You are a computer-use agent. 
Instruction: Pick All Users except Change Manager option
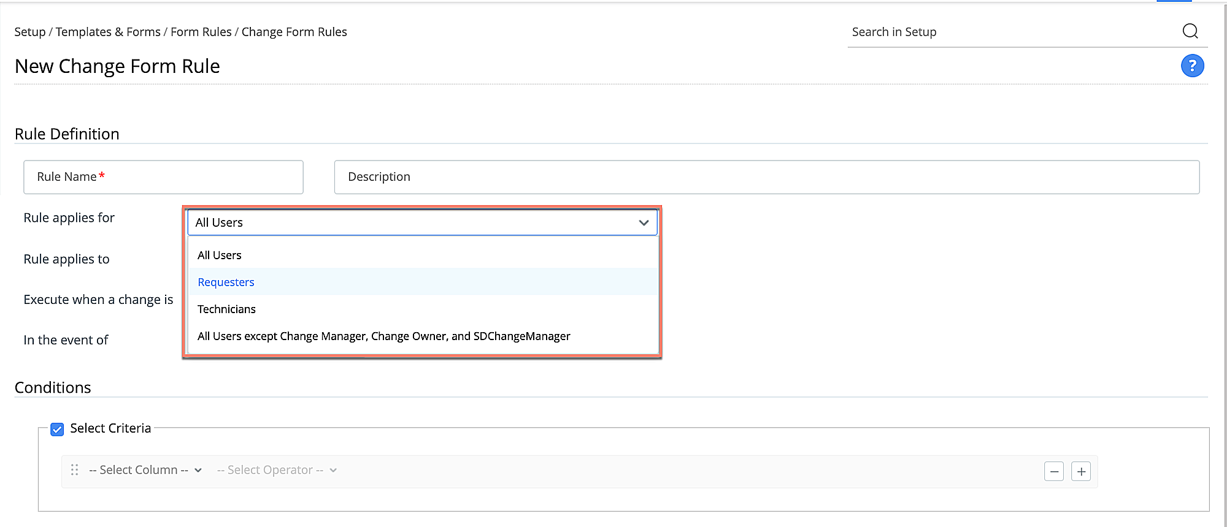383,336
